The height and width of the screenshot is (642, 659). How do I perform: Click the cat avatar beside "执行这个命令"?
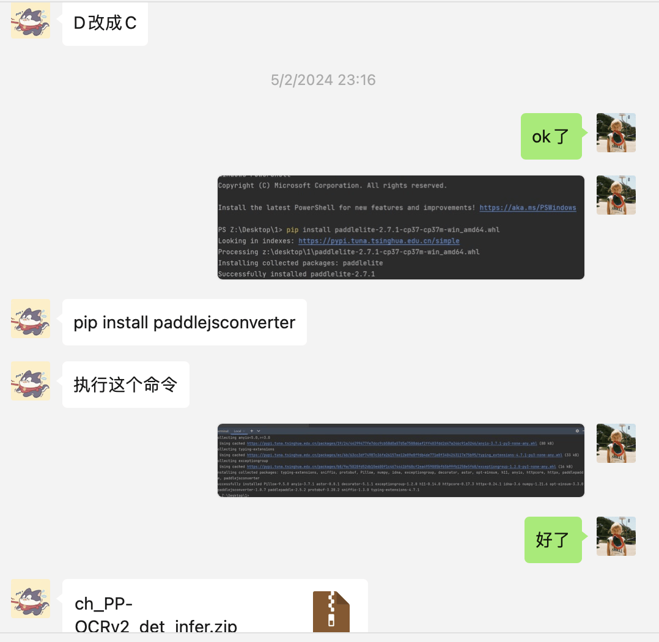pos(31,381)
